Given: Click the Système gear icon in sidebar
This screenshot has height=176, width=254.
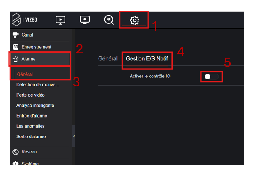Looking at the screenshot, I should point(16,164).
